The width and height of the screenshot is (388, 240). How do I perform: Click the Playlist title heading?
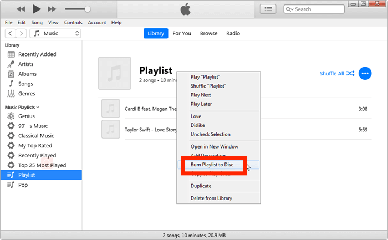pos(156,70)
